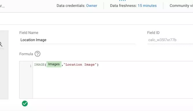Click the Field Name input containing Location Image

click(78, 40)
